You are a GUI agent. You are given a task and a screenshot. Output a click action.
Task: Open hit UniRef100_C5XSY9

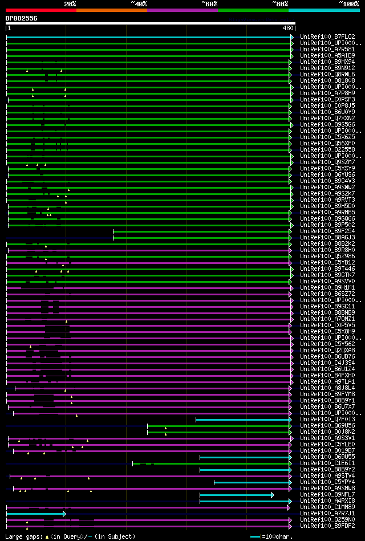(327, 168)
